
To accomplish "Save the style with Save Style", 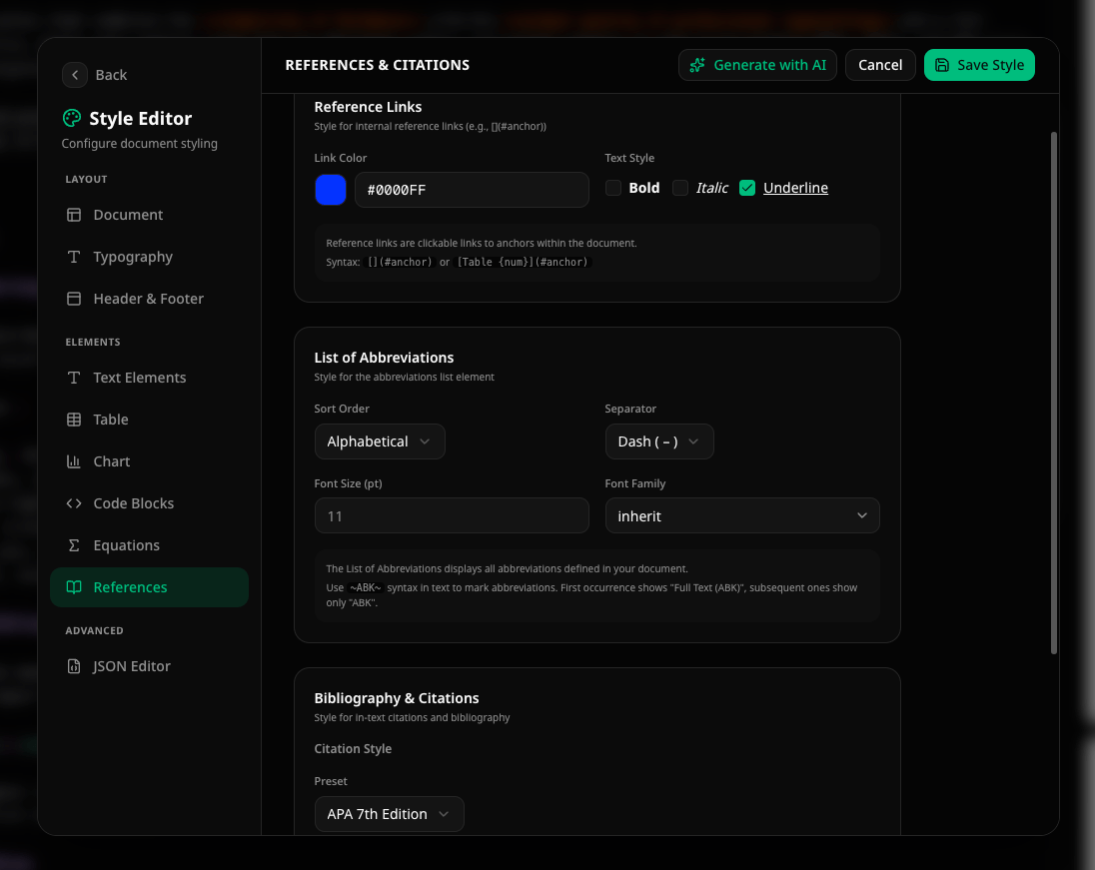I will point(979,65).
